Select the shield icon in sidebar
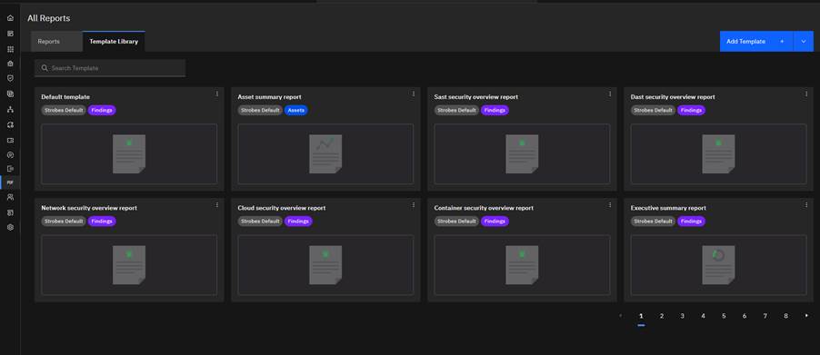This screenshot has height=355, width=820. [x=10, y=78]
